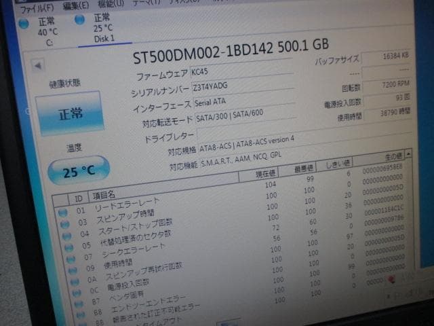Click scrollbar up arrow in SMART list
Viewport: 434px width, 326px height.
coord(408,153)
